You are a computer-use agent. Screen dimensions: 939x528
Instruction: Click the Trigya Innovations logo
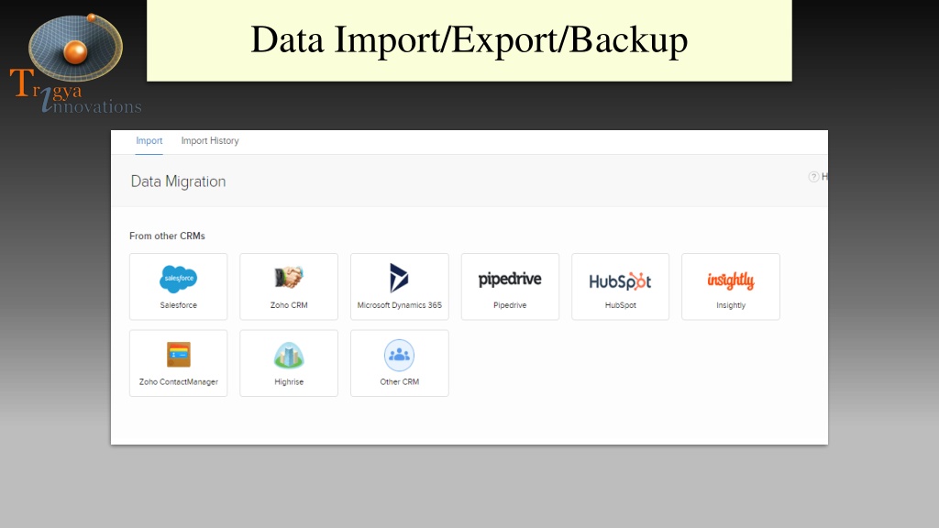point(75,63)
